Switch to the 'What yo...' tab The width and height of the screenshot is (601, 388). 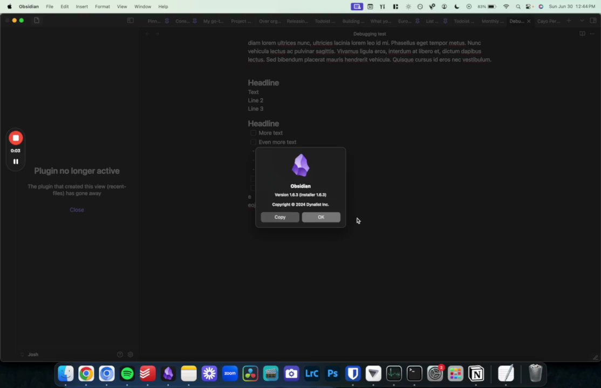(x=380, y=21)
